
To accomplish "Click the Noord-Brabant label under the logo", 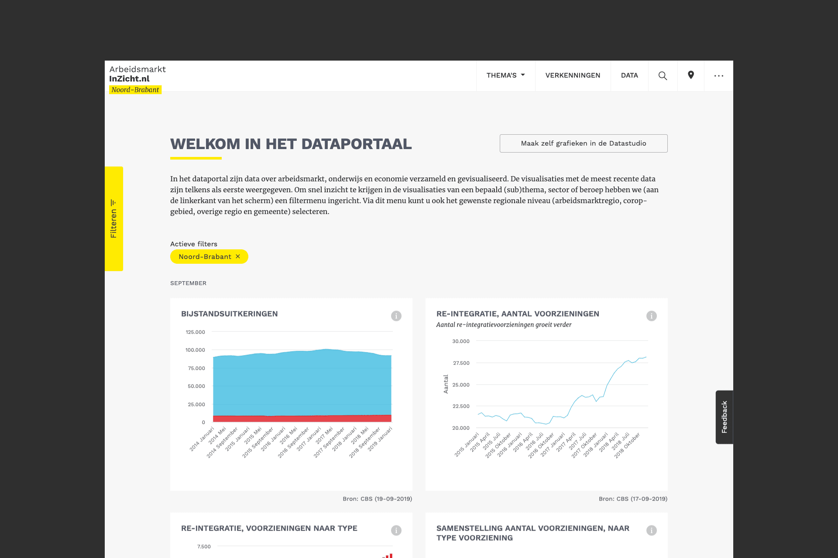I will click(135, 90).
